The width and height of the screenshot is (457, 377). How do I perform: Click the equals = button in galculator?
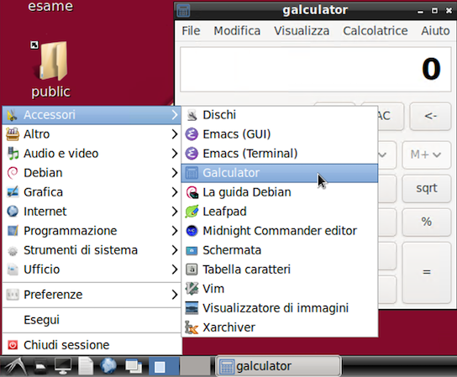(427, 272)
